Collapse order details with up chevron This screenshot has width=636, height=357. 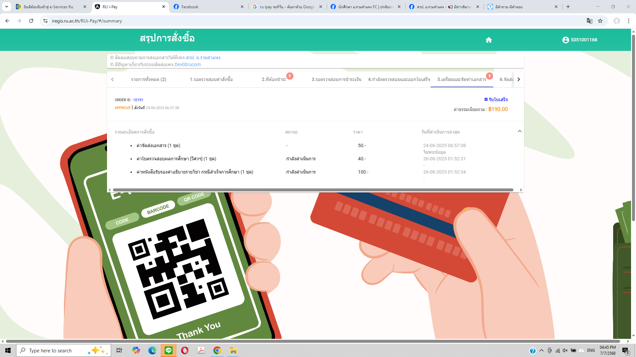[x=519, y=131]
